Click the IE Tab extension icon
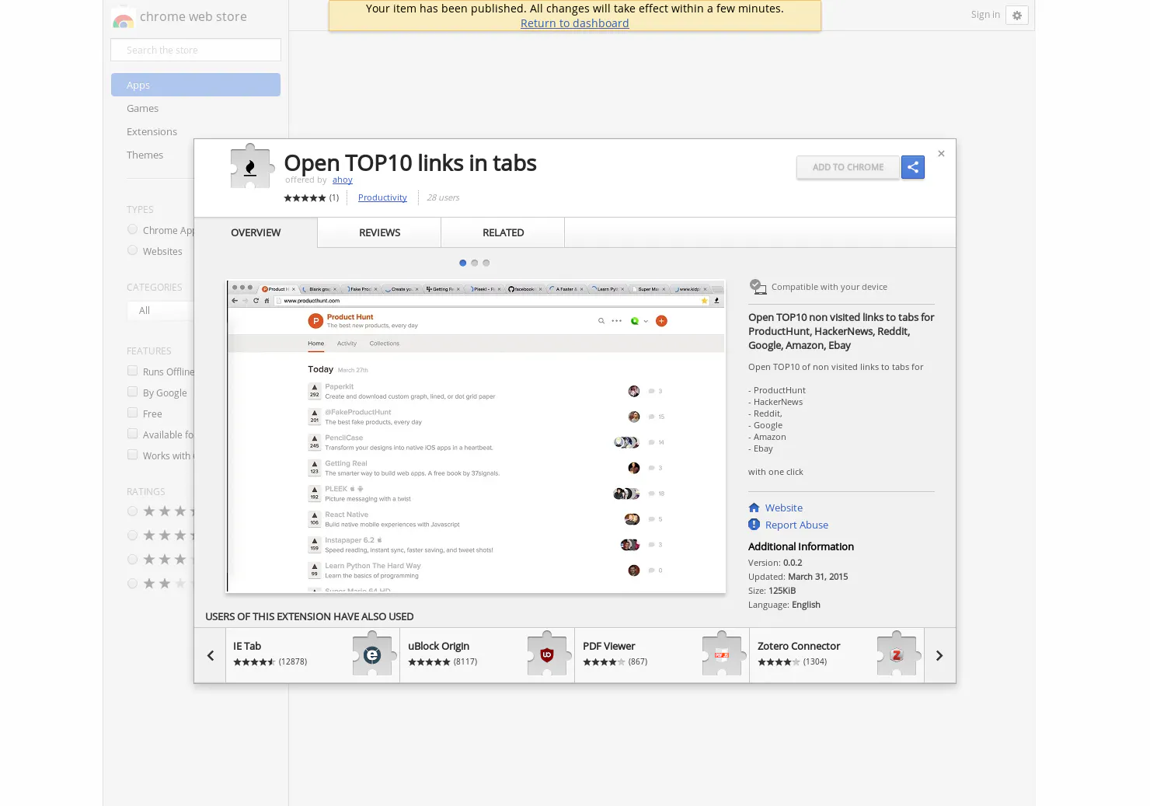Viewport: 1150px width, 806px height. (x=373, y=654)
